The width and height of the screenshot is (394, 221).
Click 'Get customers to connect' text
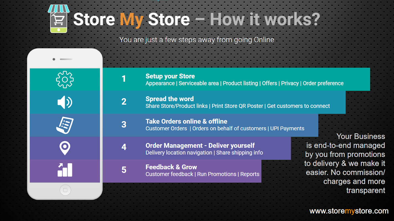click(298, 106)
